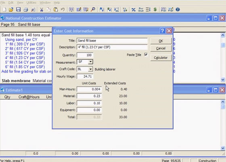Viewport: 226px width, 162px height.
Task: Click the lines with arrows sort icon
Action: tap(148, 10)
